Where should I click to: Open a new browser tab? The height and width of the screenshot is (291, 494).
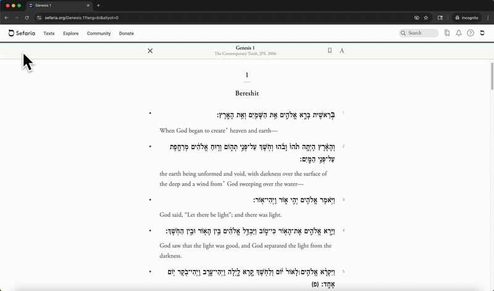coord(98,6)
